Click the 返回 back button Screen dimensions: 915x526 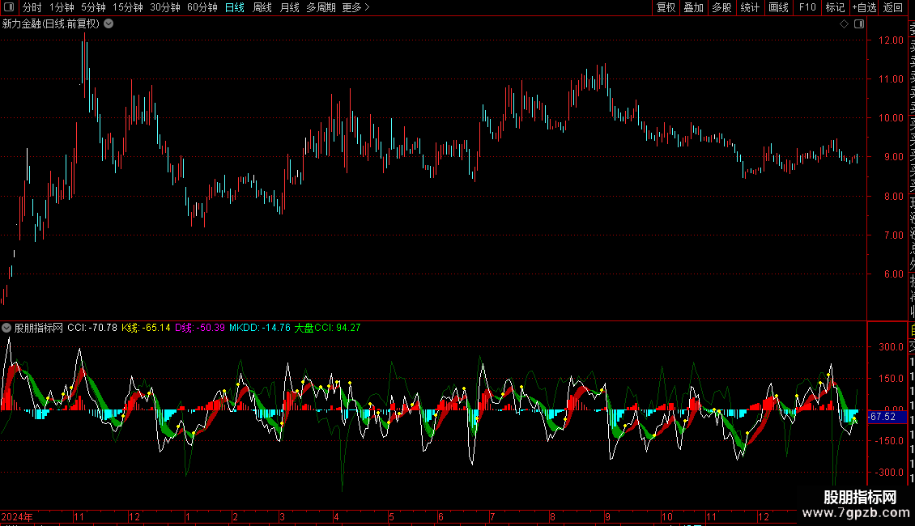coord(893,7)
